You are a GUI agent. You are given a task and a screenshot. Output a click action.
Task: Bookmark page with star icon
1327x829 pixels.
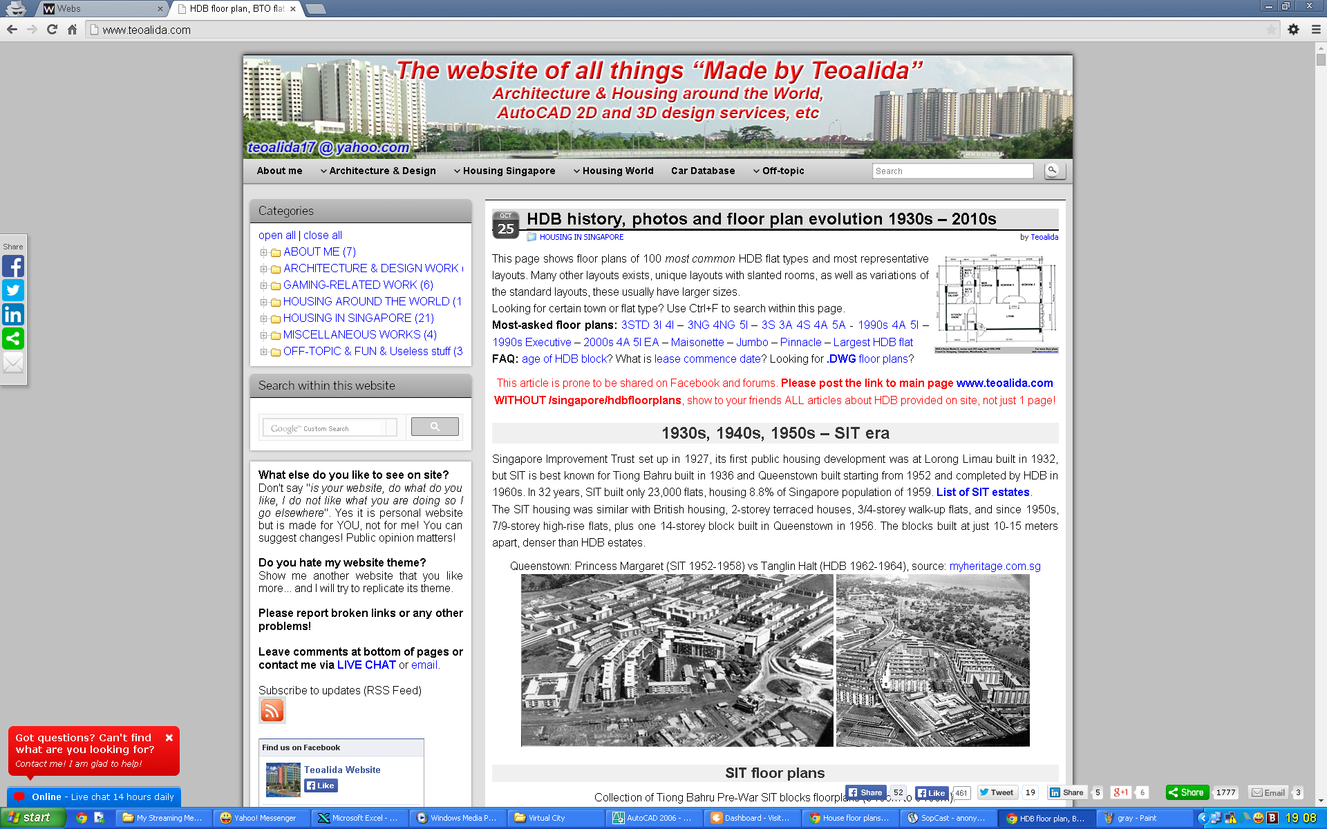pyautogui.click(x=1271, y=29)
